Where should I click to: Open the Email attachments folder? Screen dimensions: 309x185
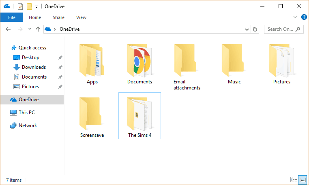[x=187, y=67]
